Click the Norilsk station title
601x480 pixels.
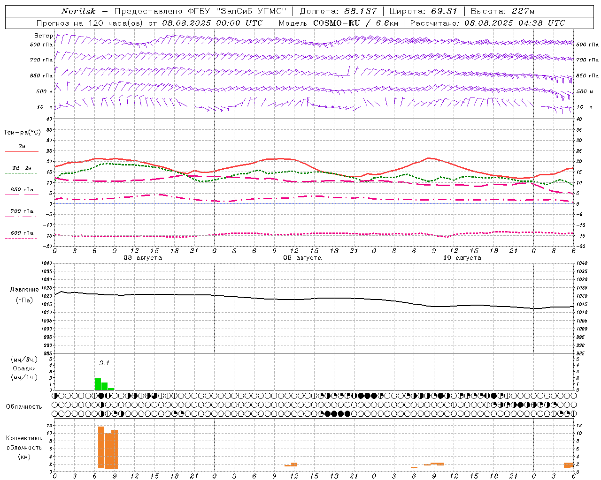[x=78, y=11]
